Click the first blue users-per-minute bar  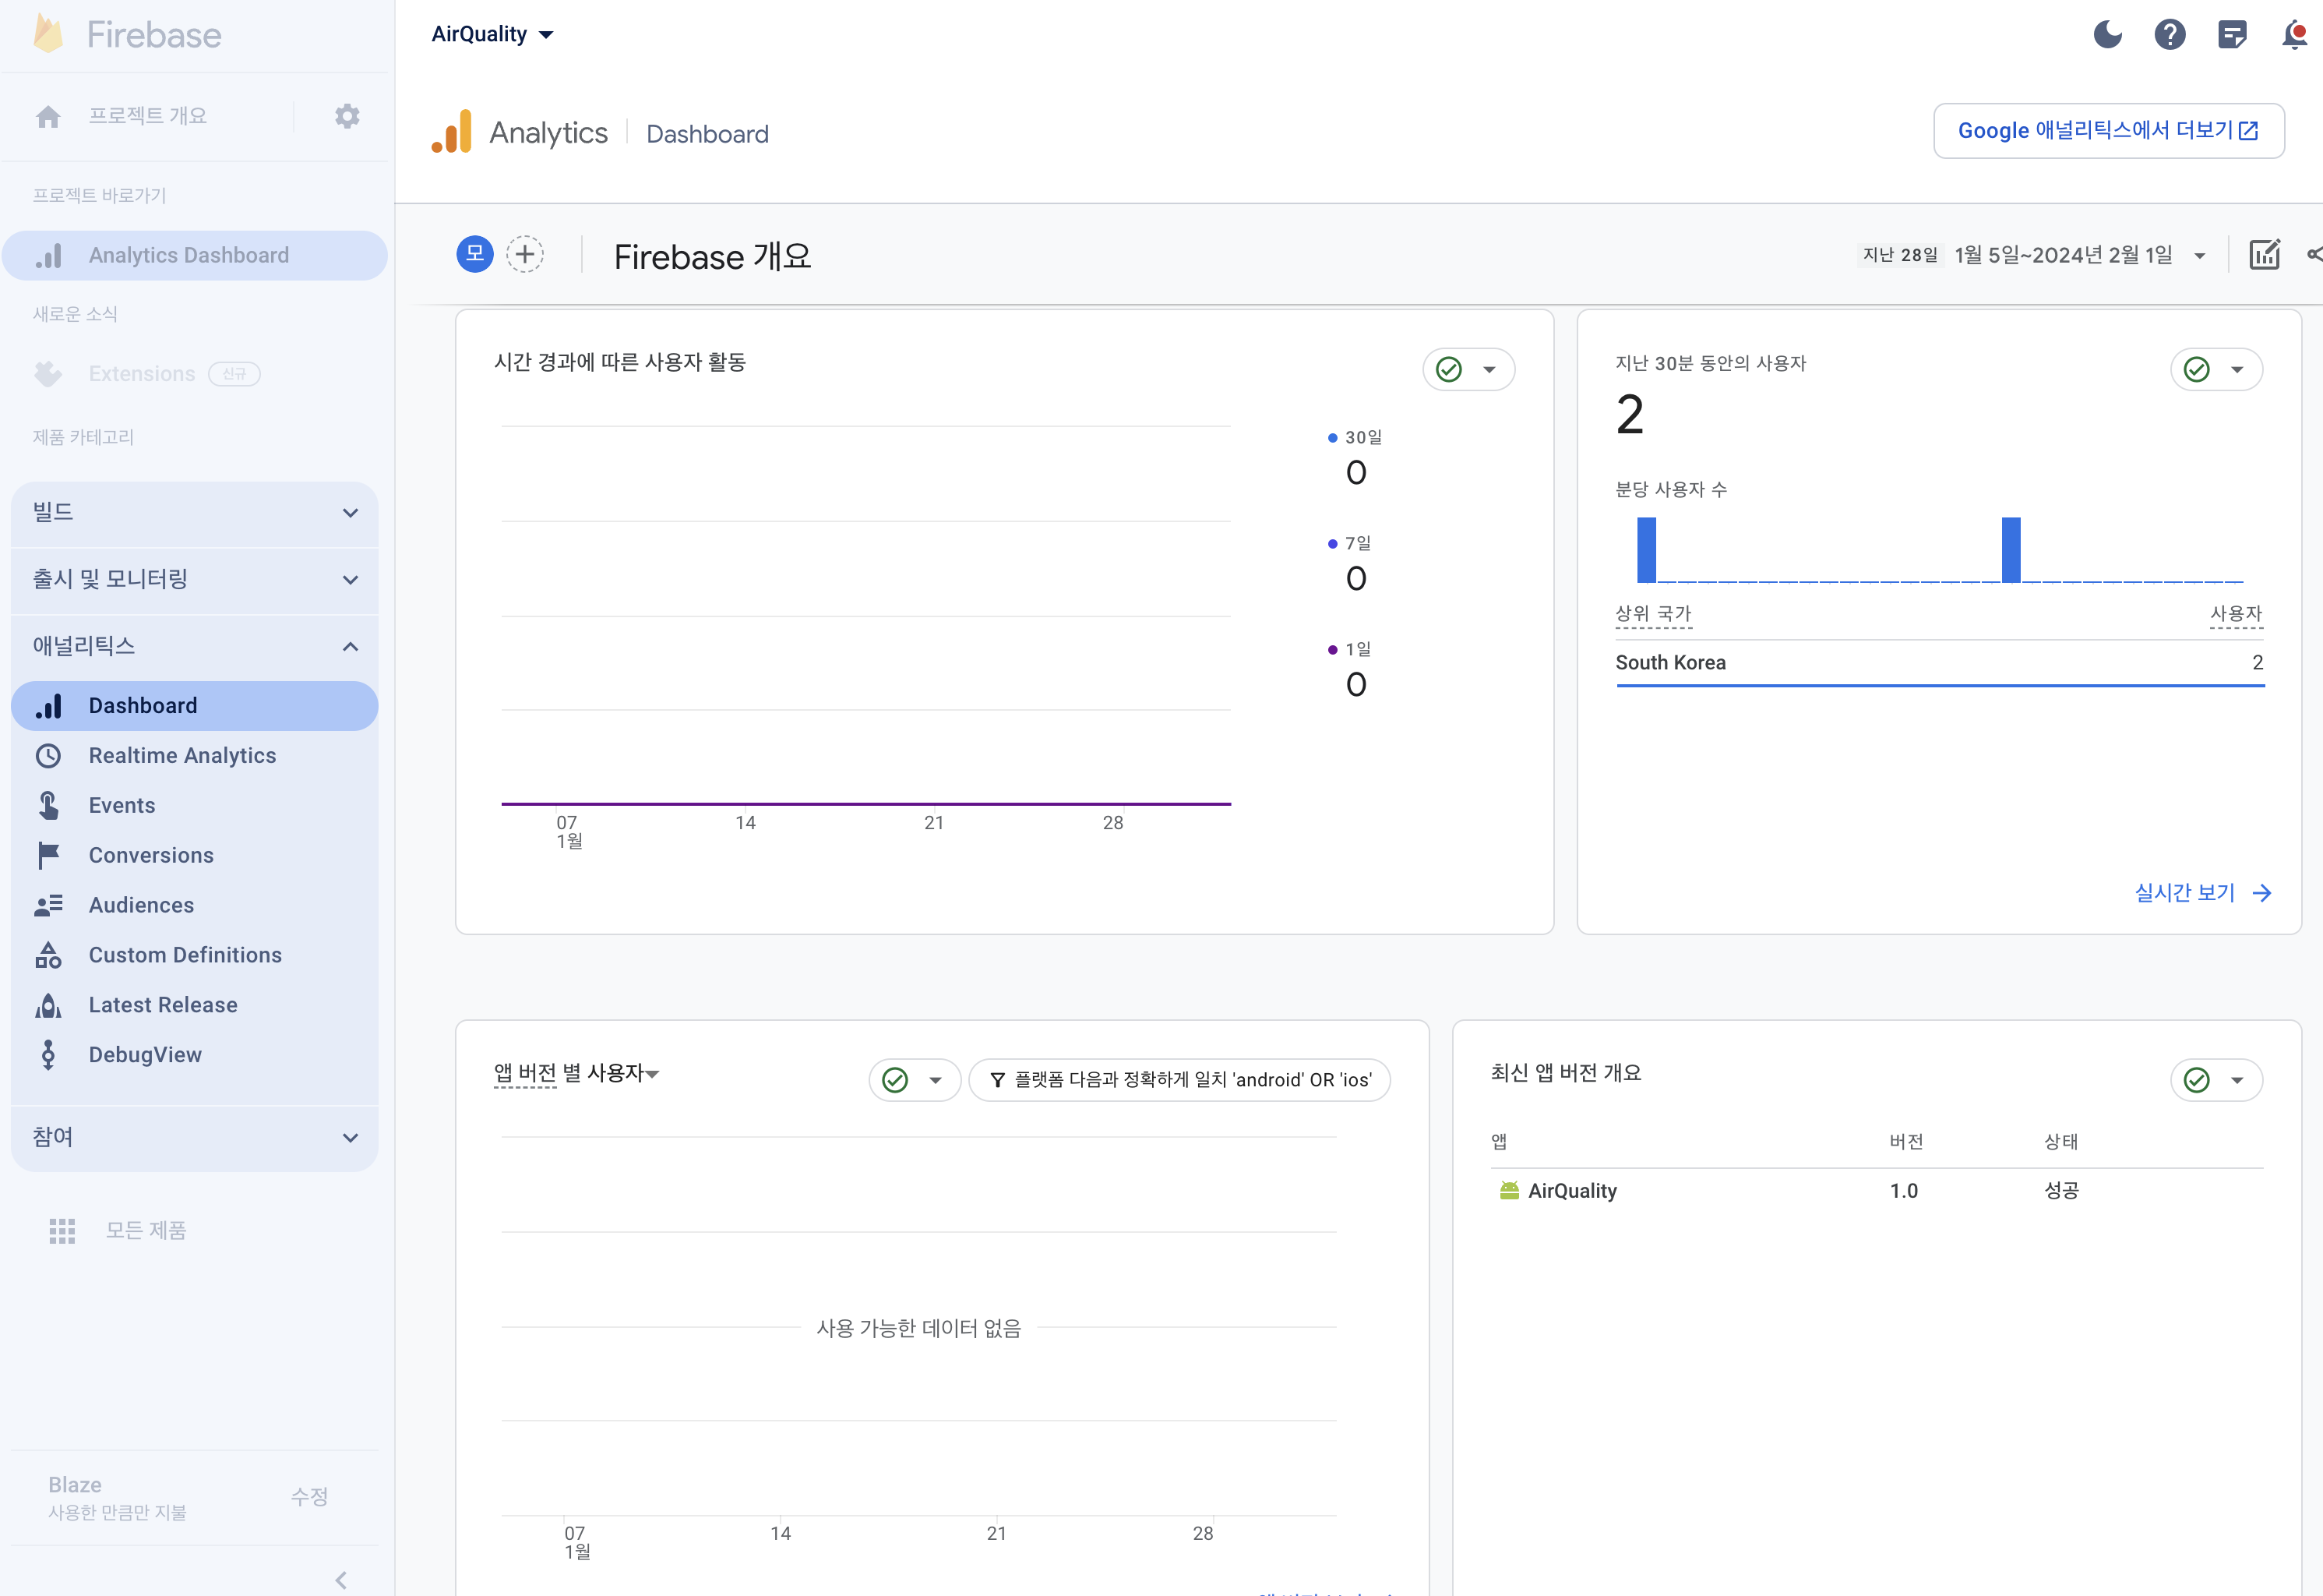tap(1646, 550)
